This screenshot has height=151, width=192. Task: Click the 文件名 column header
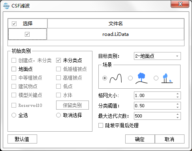pos(116,24)
